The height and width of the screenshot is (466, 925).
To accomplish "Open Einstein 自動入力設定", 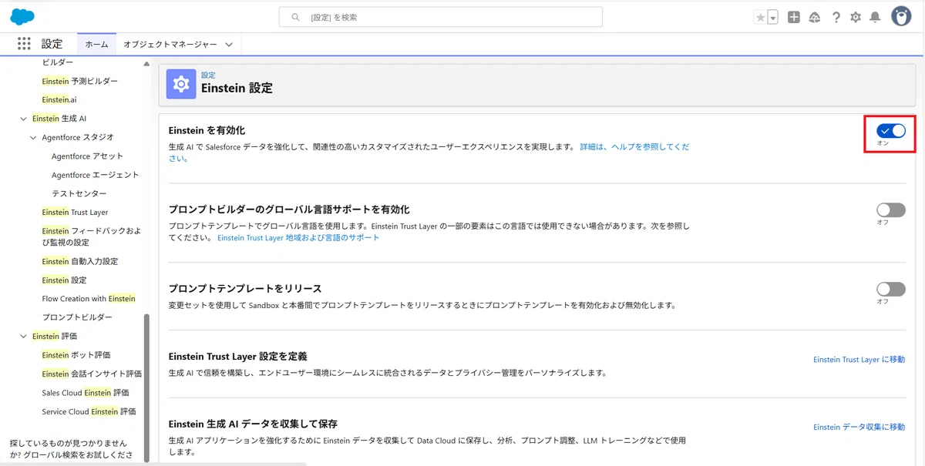I will pos(80,261).
